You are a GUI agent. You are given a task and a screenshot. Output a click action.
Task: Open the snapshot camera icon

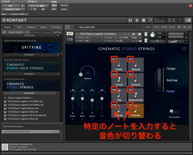[134, 34]
